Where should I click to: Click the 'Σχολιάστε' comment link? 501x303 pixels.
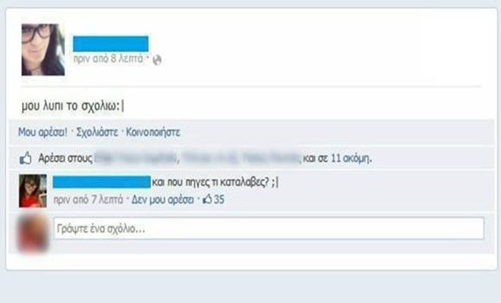[x=97, y=132]
